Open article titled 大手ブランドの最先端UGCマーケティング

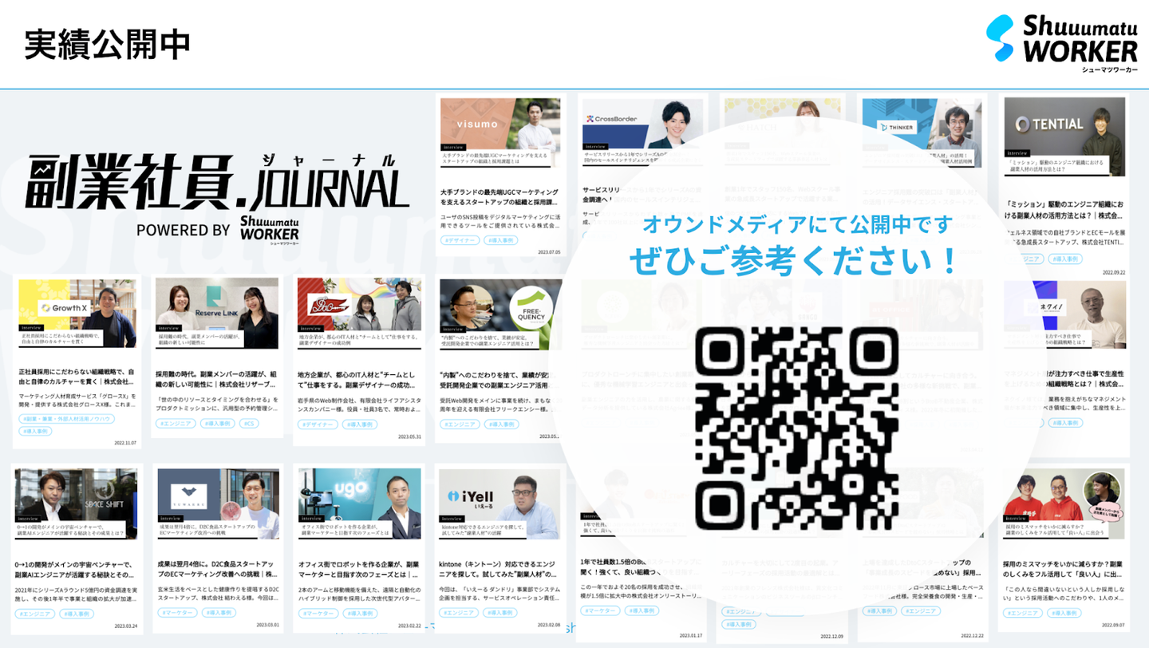point(500,198)
